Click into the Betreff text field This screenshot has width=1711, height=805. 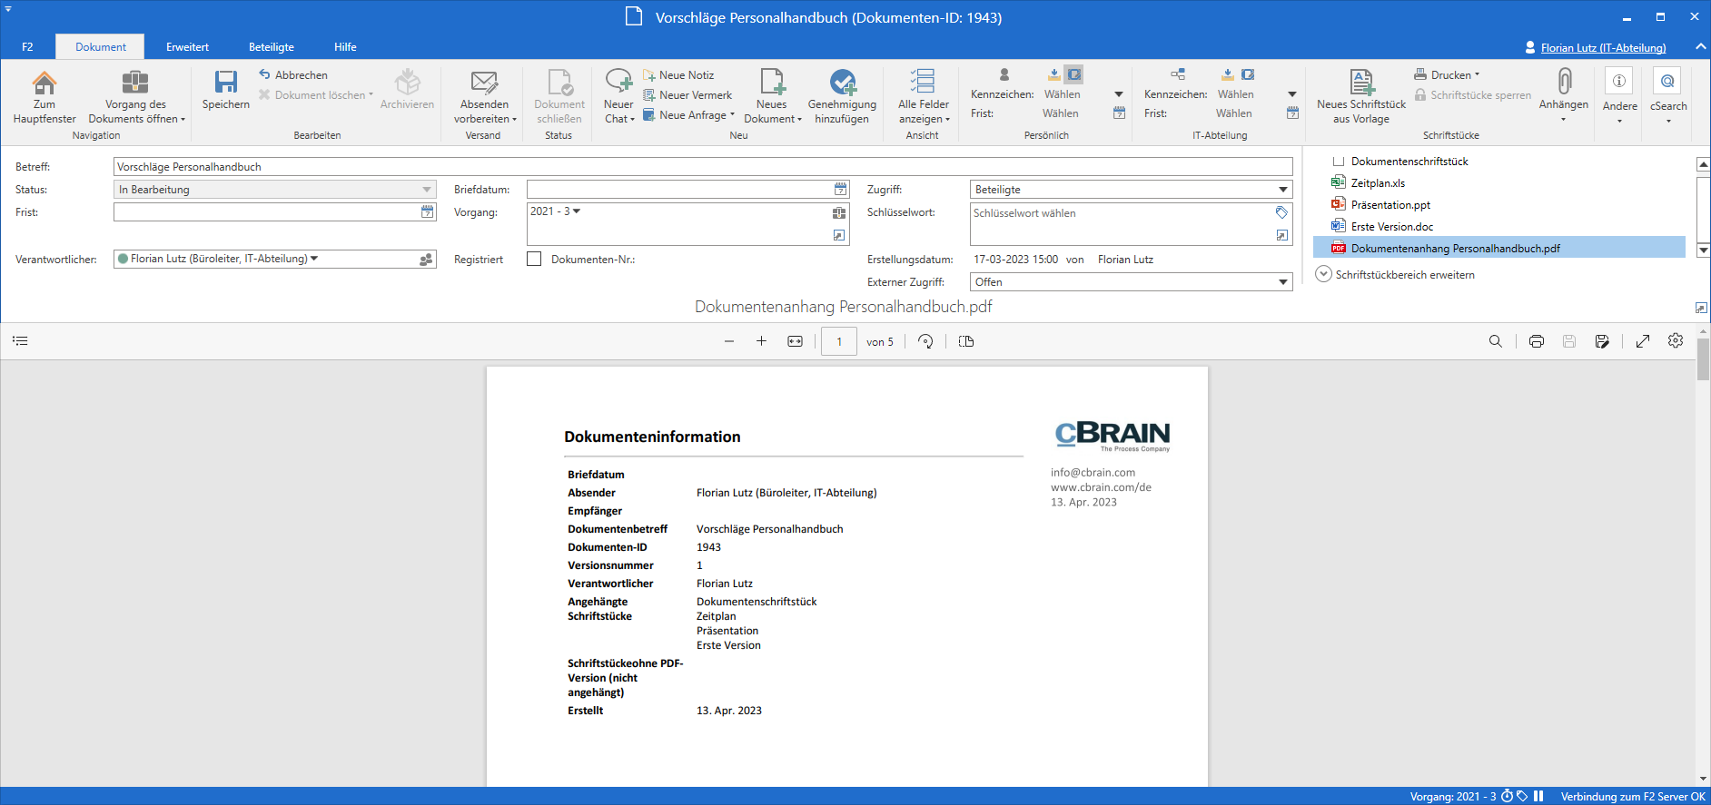tap(702, 167)
